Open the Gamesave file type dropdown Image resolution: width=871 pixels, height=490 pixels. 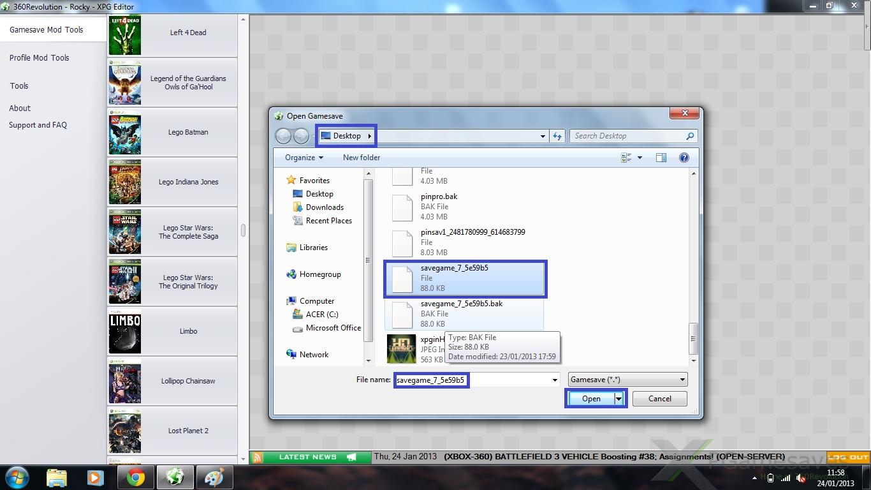click(627, 380)
